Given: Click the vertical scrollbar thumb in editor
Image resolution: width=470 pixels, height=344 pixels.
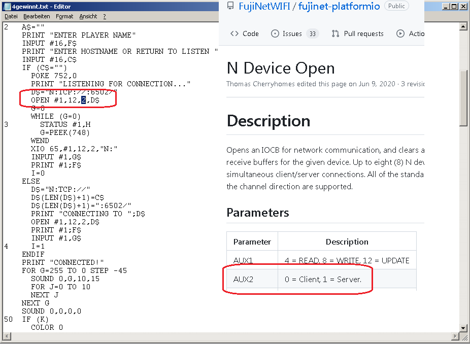Looking at the screenshot, I should click(463, 97).
